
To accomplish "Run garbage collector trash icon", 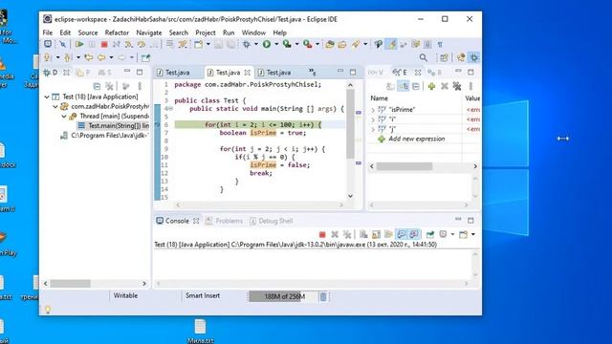I will [323, 297].
